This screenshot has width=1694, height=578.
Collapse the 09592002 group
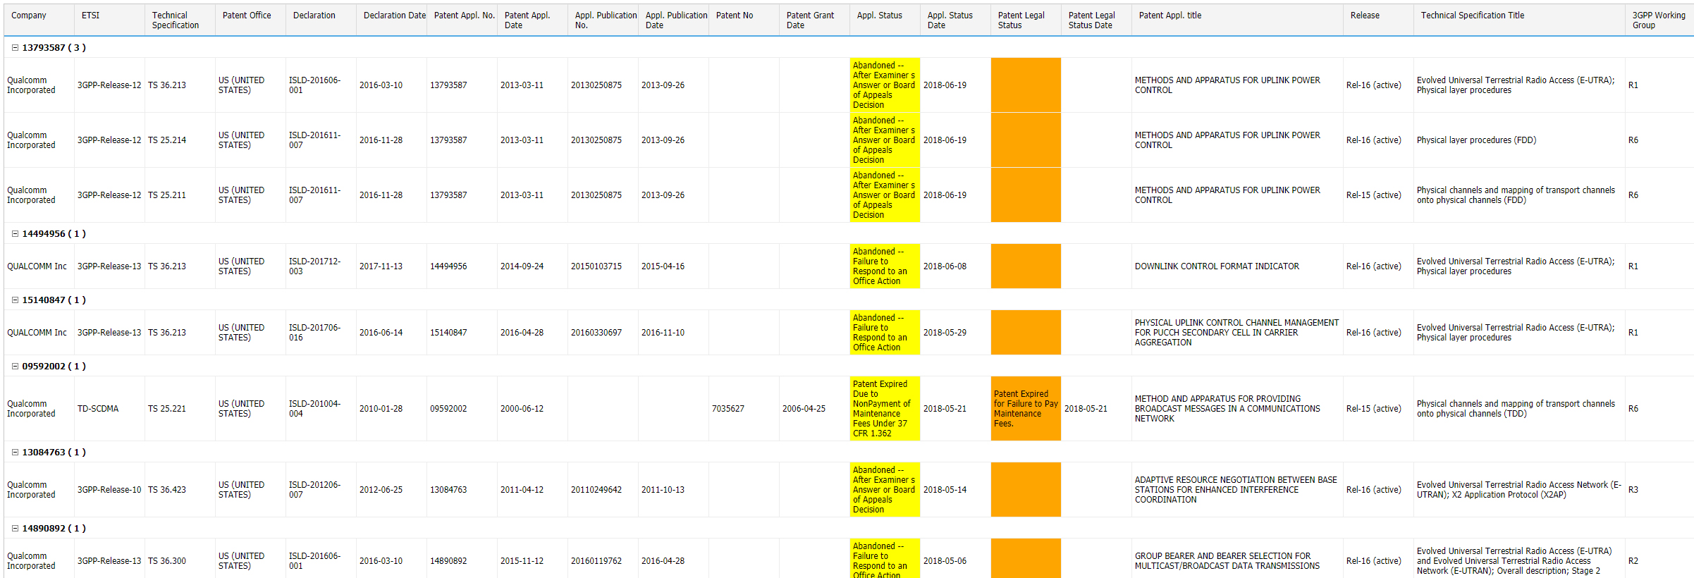click(x=15, y=367)
